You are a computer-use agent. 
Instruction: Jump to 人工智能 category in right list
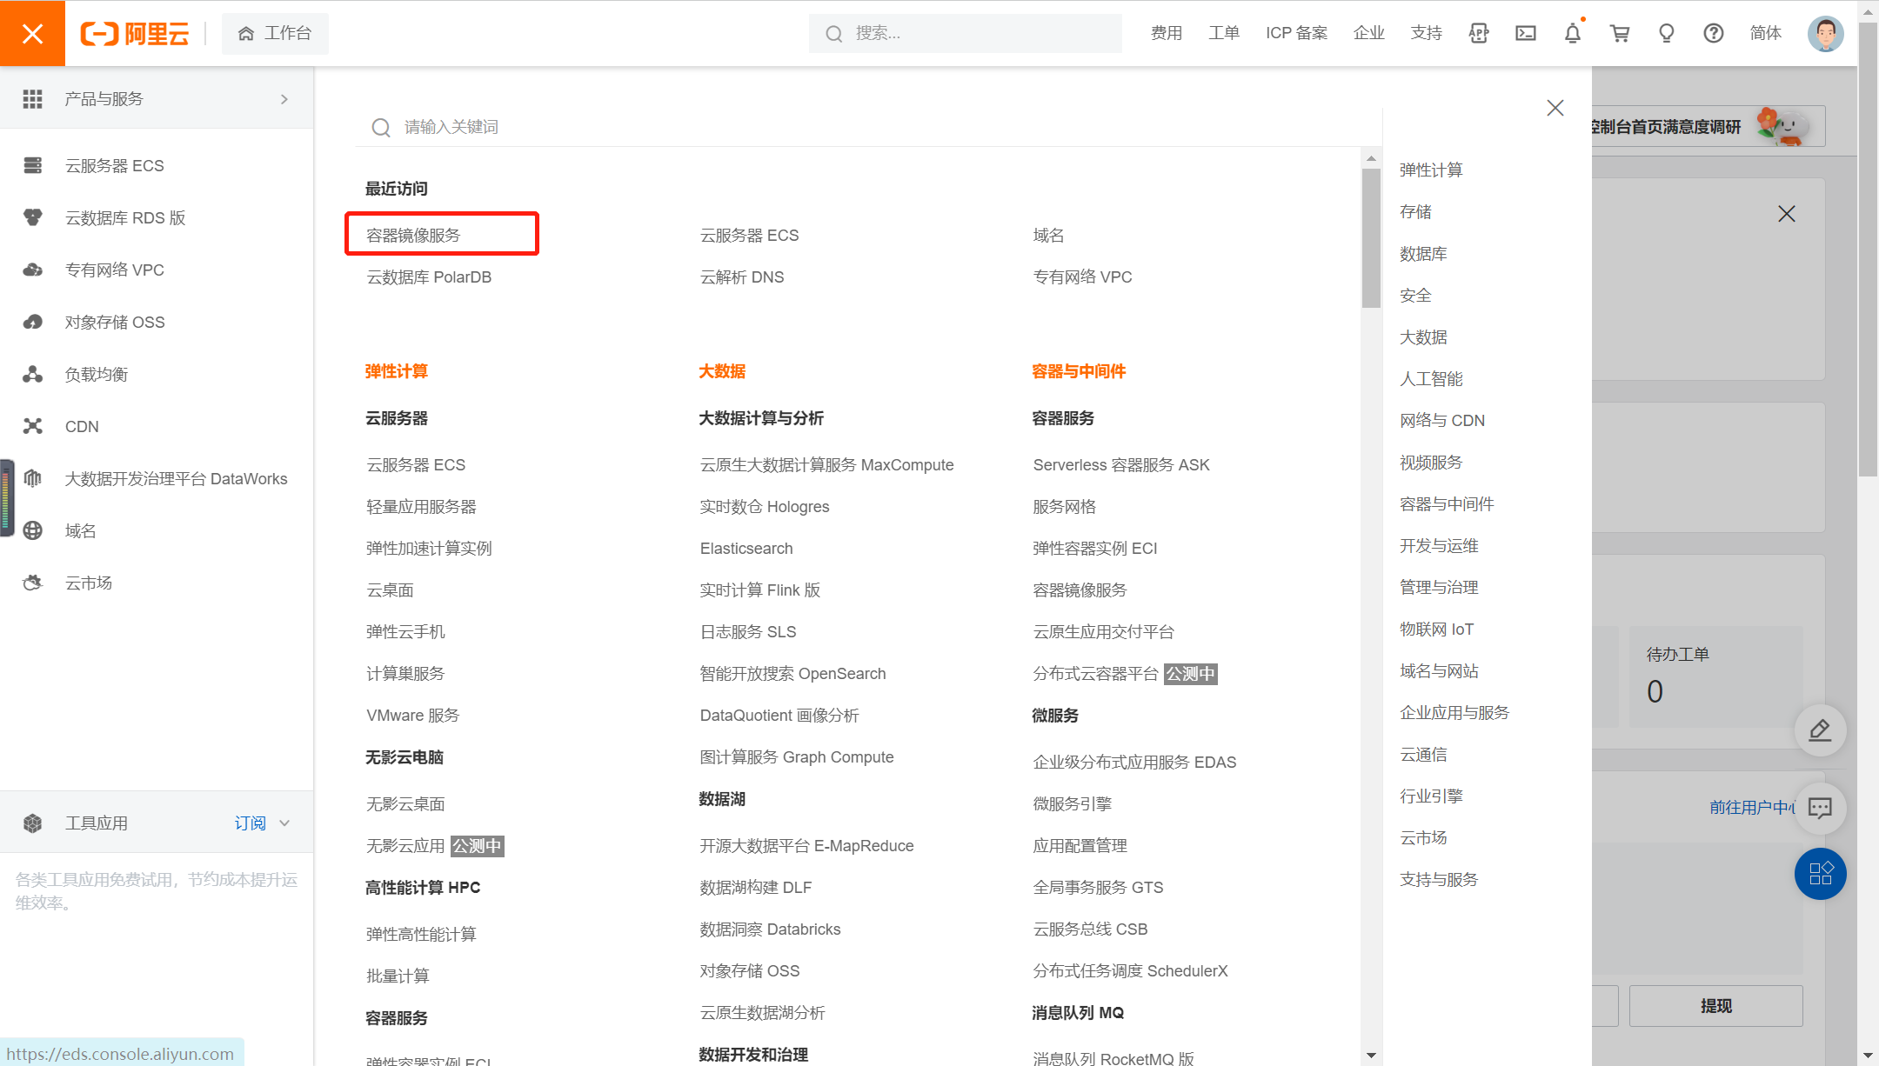[1431, 379]
